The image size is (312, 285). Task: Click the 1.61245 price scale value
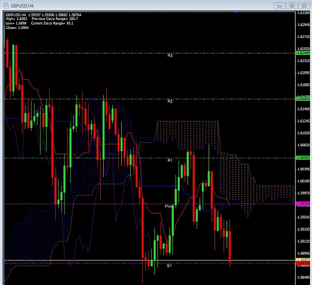[304, 121]
